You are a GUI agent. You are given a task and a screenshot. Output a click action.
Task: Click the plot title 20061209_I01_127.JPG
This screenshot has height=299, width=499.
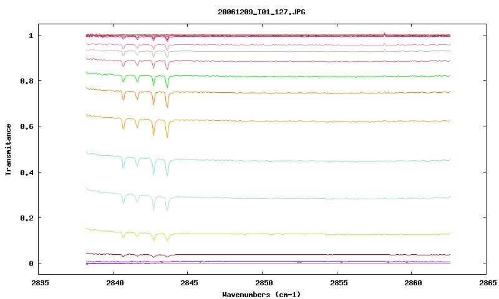pos(261,12)
